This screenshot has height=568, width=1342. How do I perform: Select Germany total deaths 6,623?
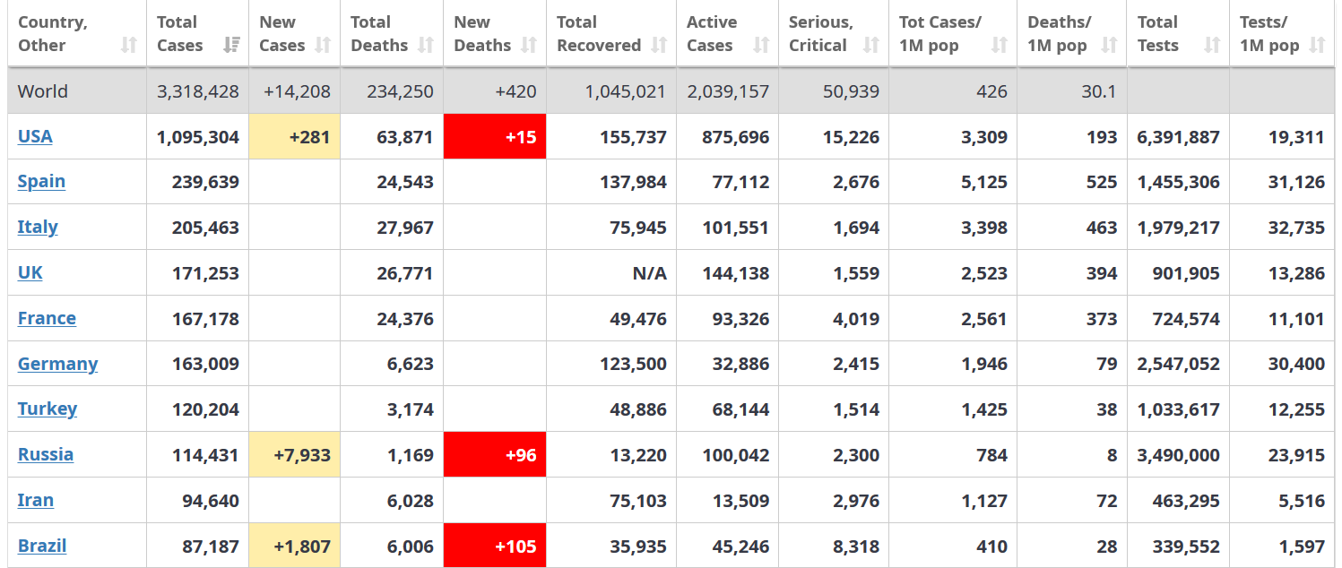(411, 364)
